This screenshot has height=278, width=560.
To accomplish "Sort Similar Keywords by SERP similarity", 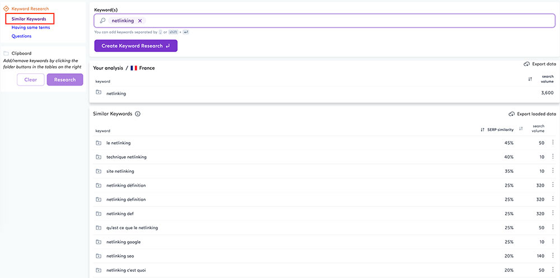I will (483, 130).
